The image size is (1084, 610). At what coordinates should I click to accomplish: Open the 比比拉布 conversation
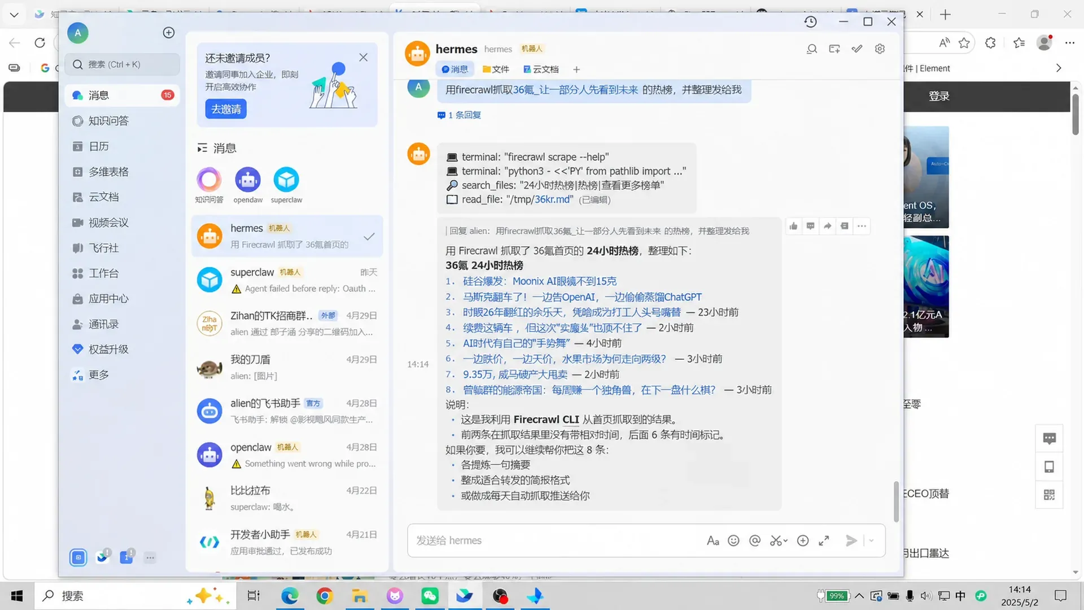[287, 499]
